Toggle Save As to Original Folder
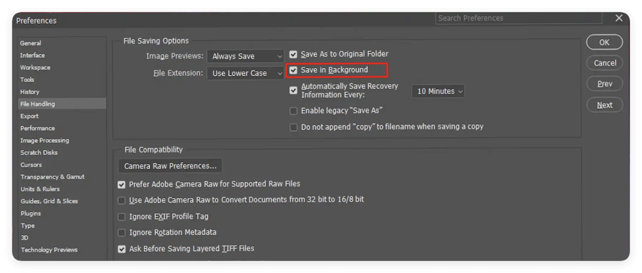The image size is (642, 273). click(x=293, y=54)
